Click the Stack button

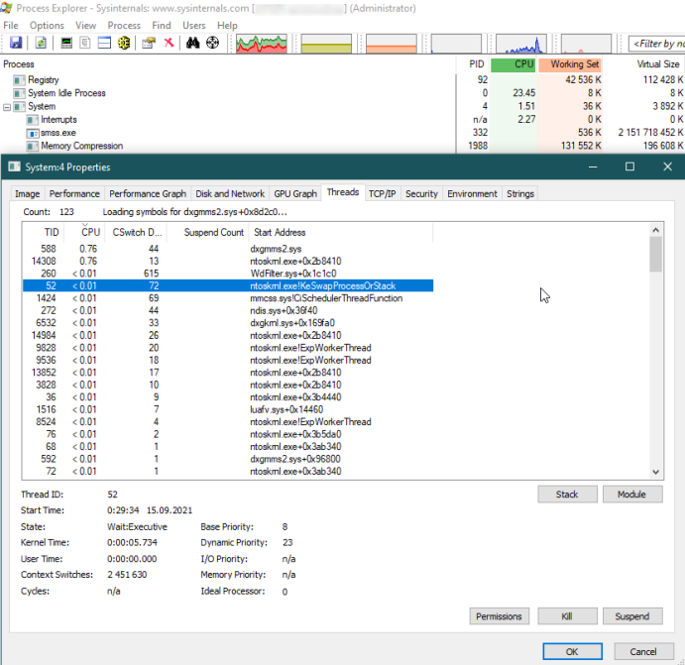(567, 495)
